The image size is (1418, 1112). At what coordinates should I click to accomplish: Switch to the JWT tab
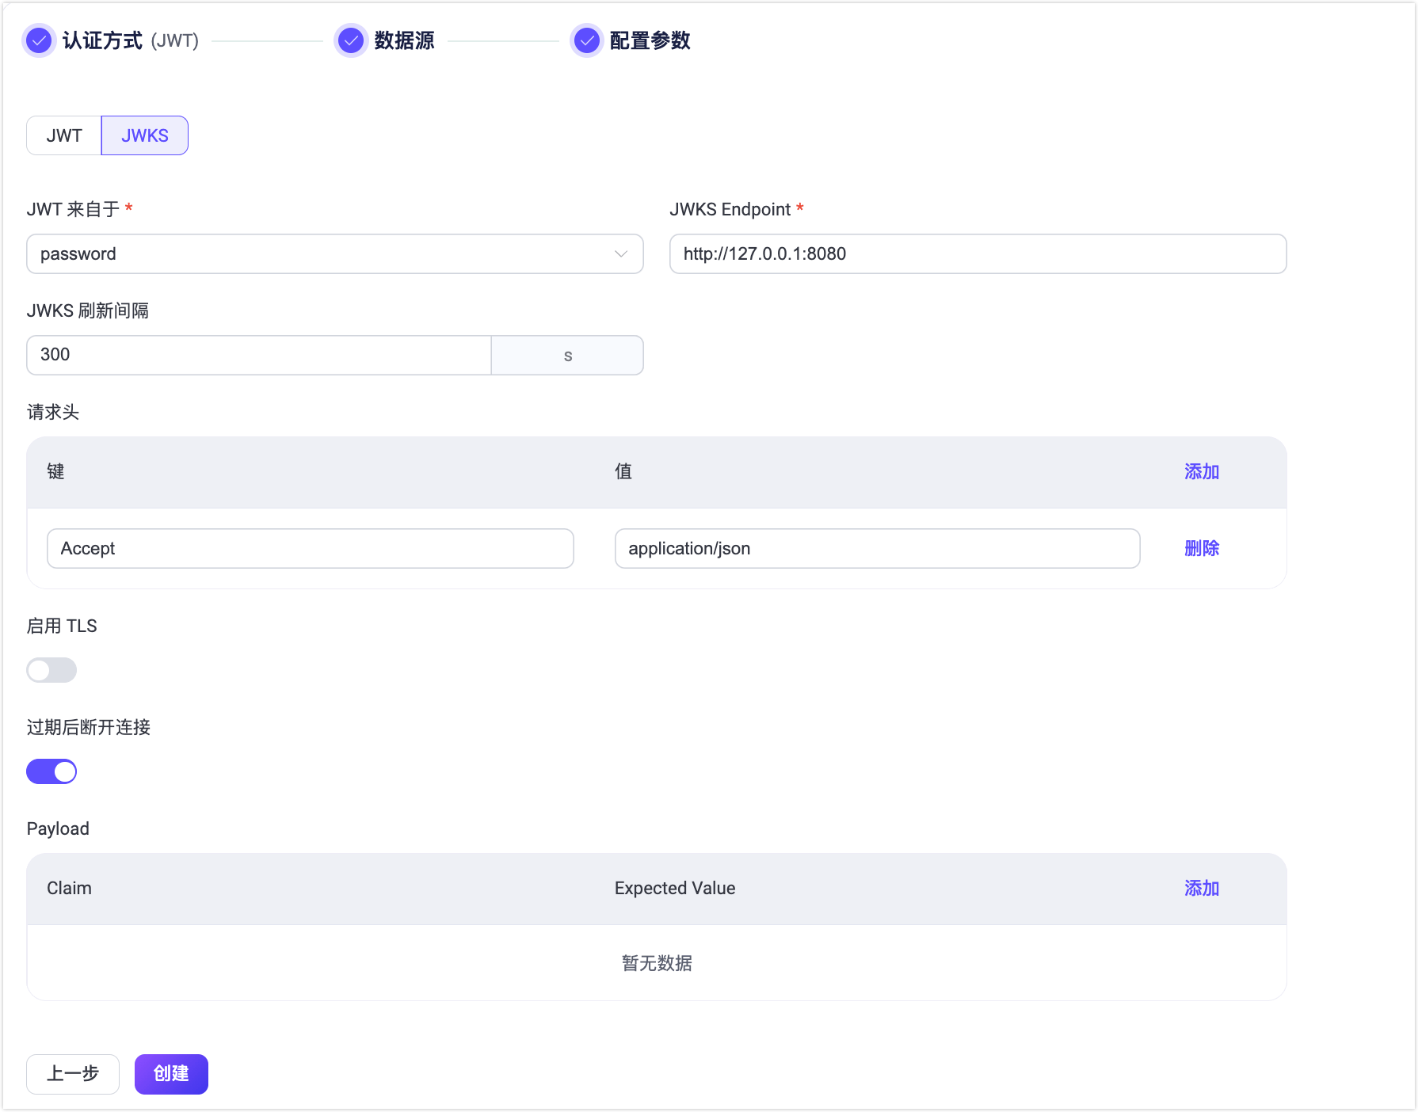[x=64, y=135]
